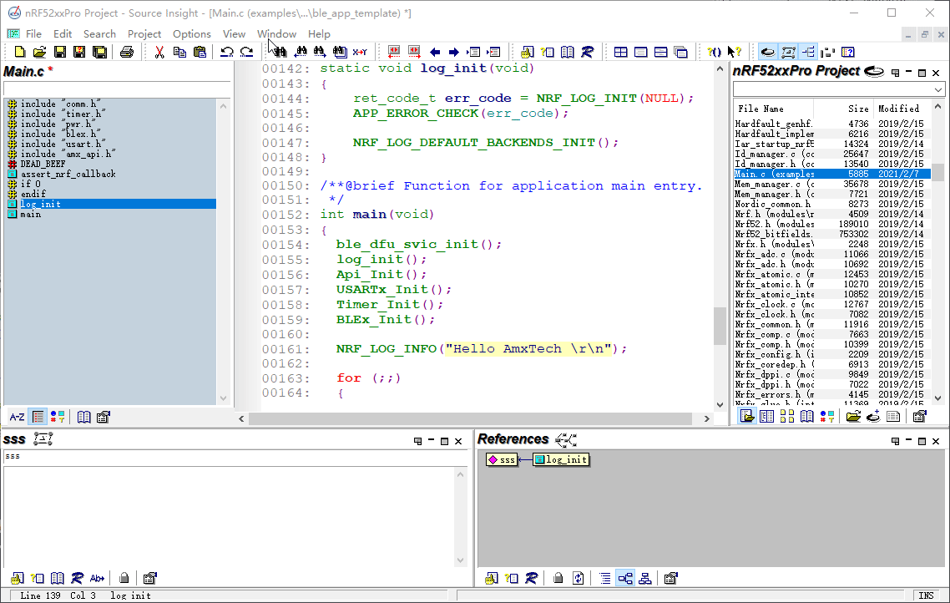The height and width of the screenshot is (603, 950).
Task: Click the File Name column header
Action: 761,109
